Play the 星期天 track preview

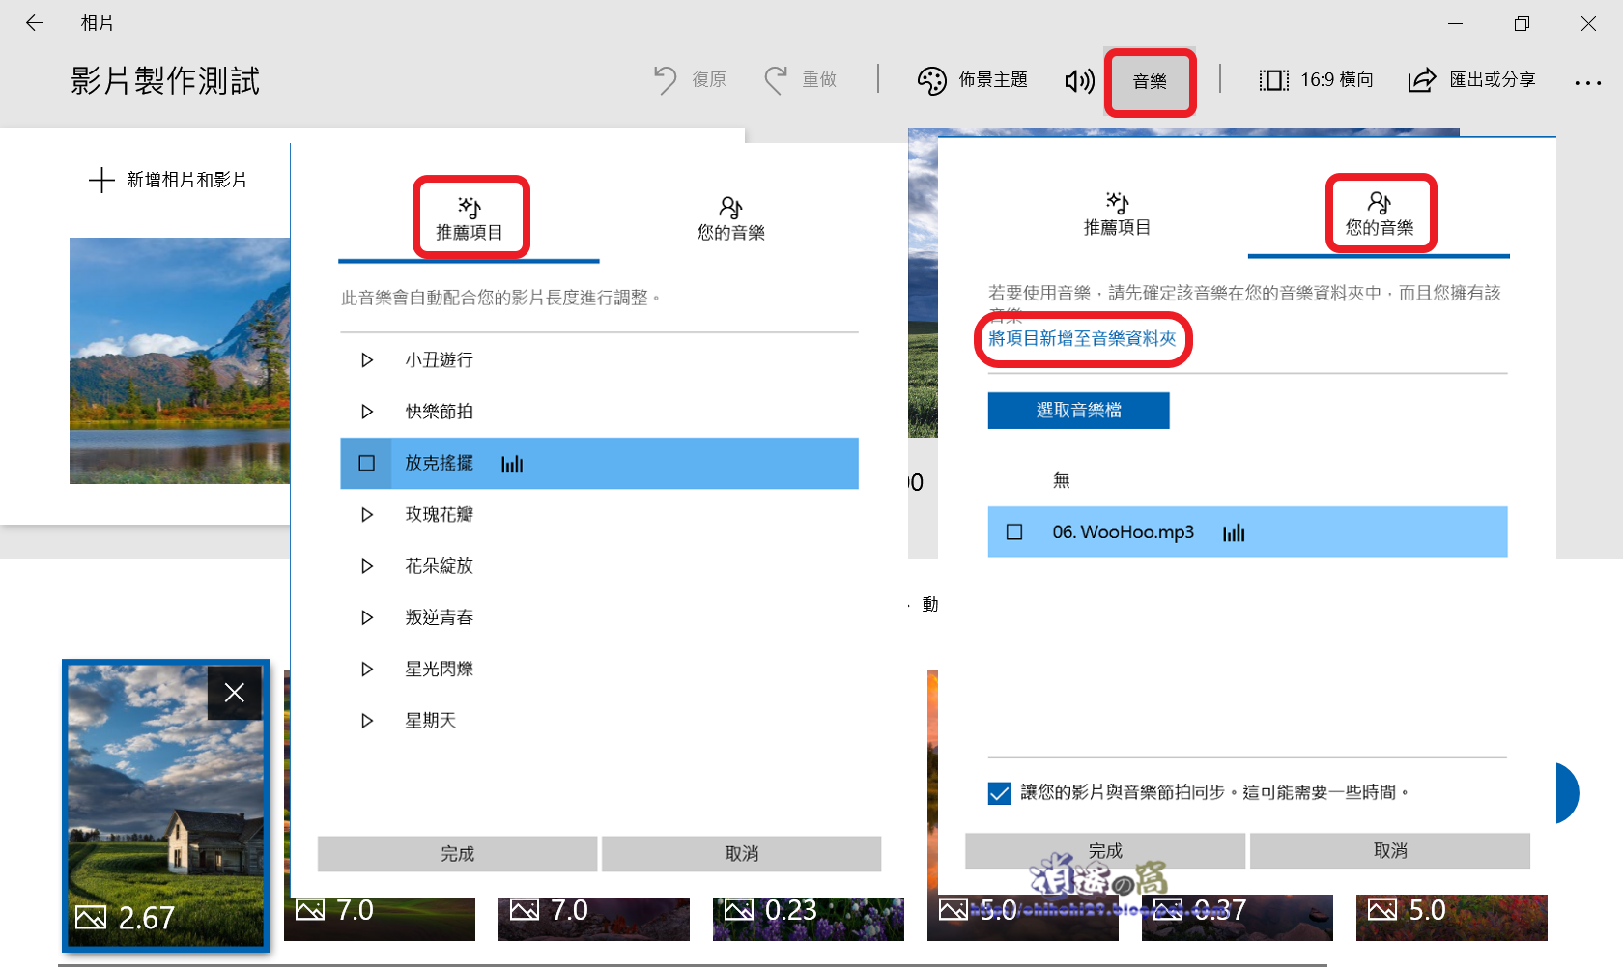366,721
